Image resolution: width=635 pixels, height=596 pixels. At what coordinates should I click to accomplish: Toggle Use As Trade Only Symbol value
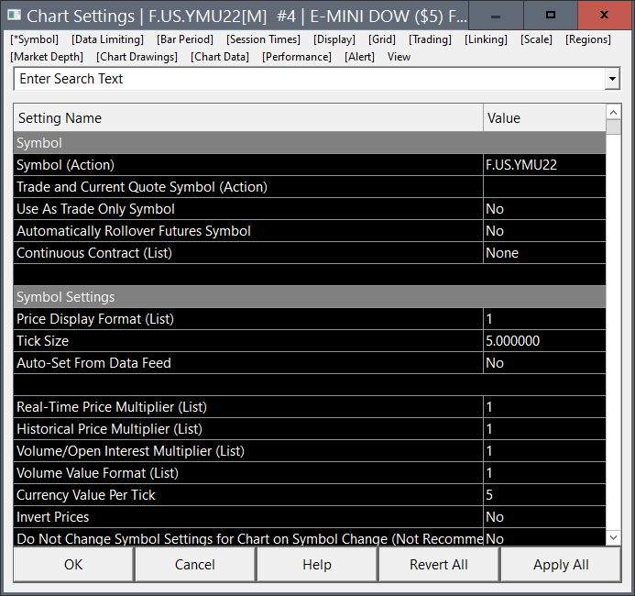tap(544, 209)
